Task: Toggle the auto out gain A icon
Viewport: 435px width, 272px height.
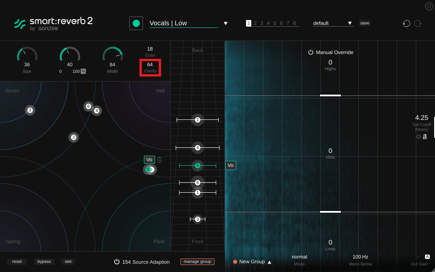Action: pos(427,257)
